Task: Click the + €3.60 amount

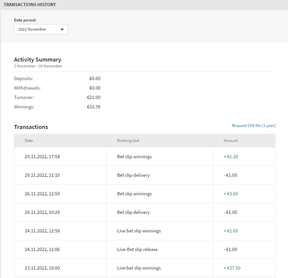Action: coord(231,194)
